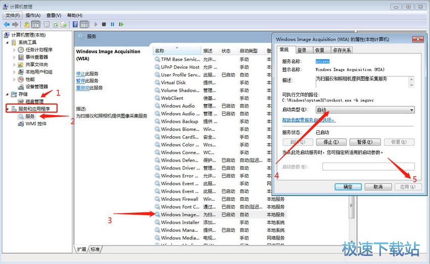The height and width of the screenshot is (264, 430).
Task: Click the Stop service square icon
Action: coord(104,24)
